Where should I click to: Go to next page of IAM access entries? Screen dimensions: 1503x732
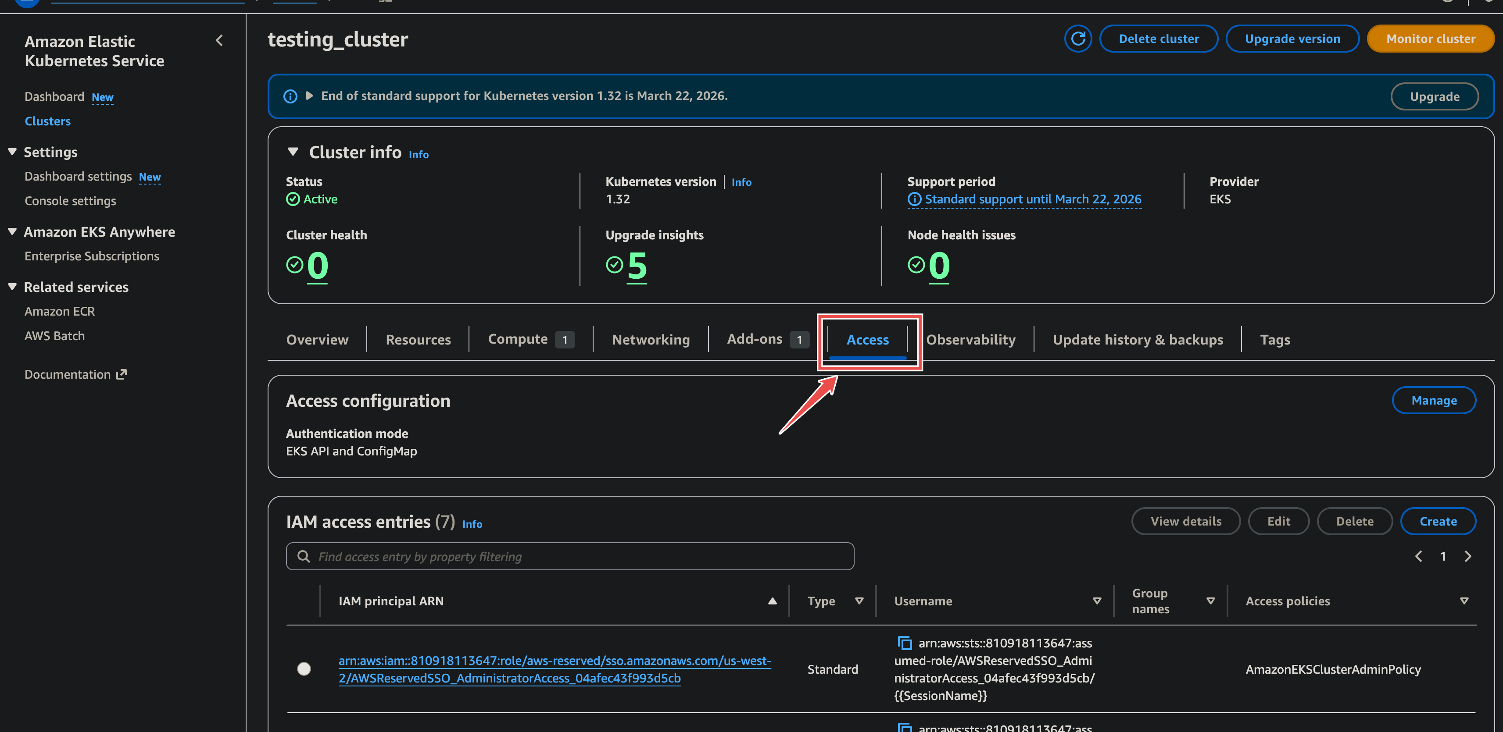click(x=1469, y=556)
